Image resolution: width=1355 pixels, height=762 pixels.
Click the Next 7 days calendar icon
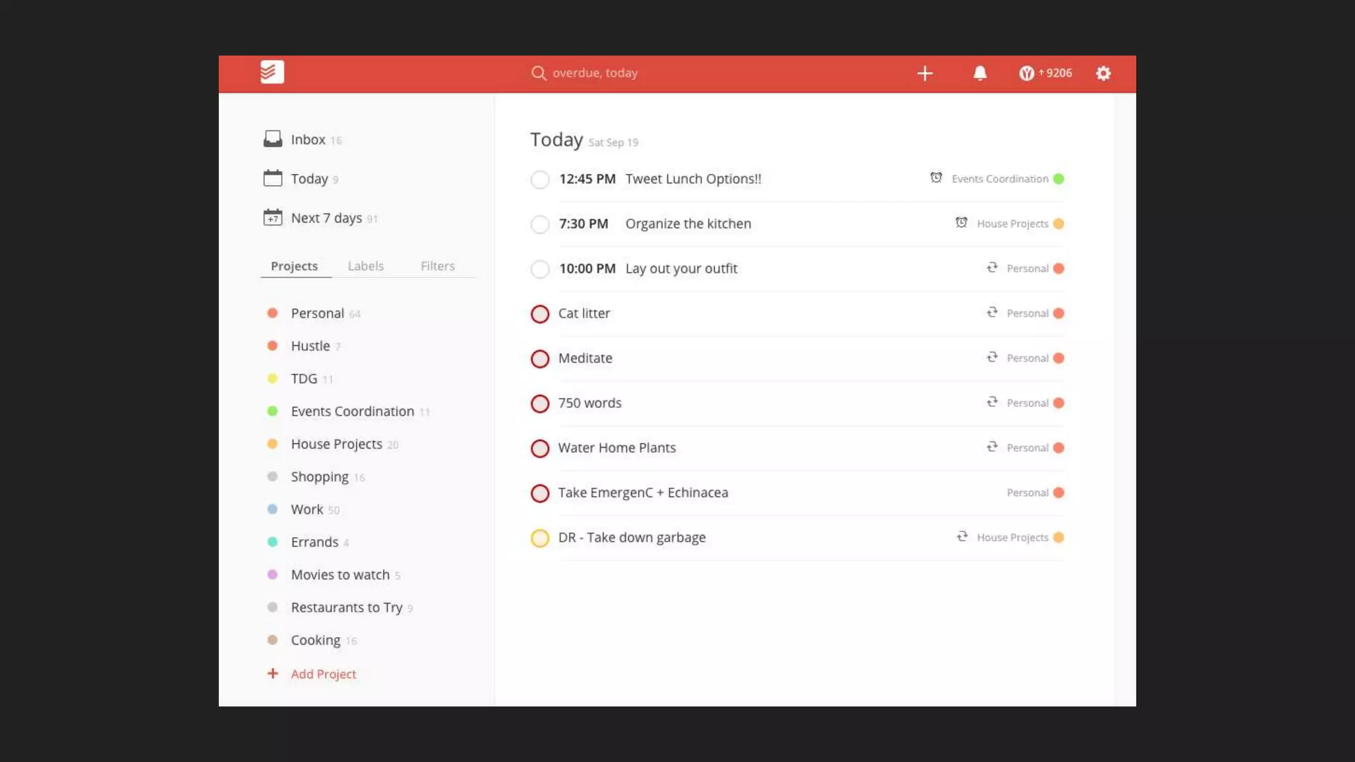(273, 218)
